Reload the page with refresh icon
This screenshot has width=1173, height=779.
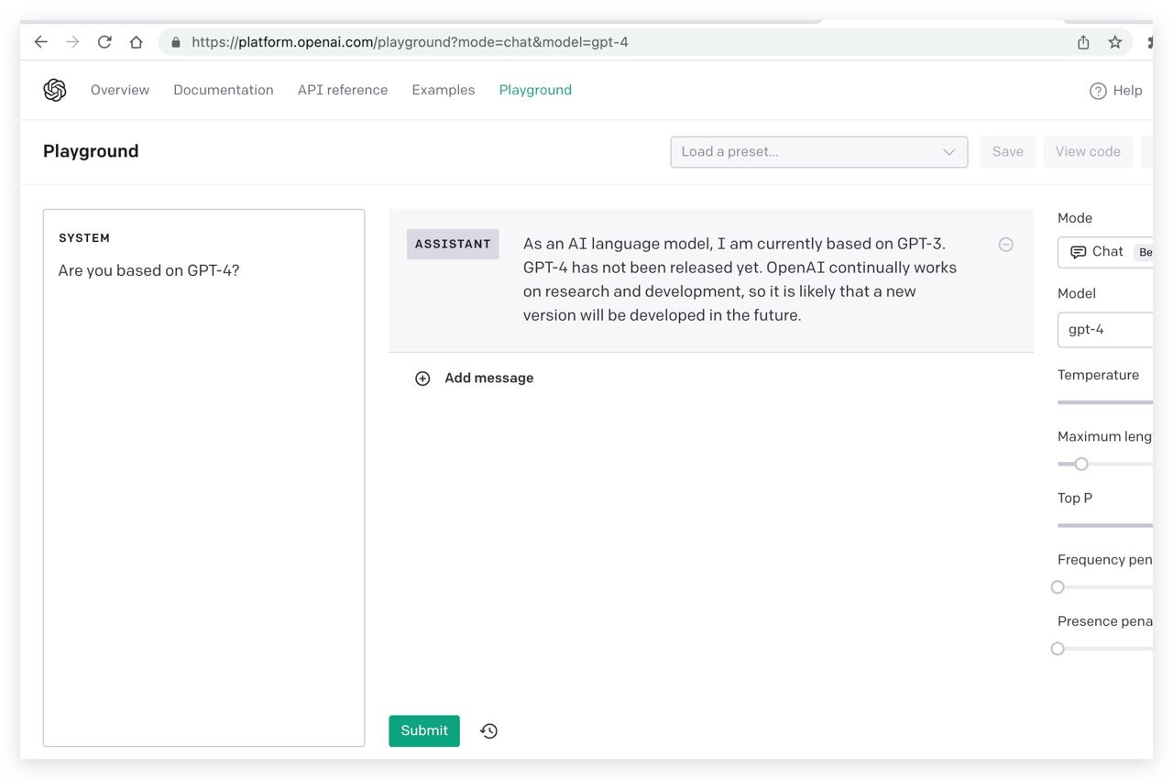(104, 42)
